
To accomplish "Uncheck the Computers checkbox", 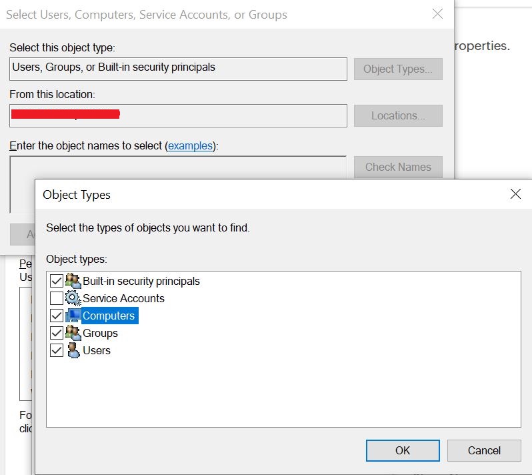I will (57, 316).
